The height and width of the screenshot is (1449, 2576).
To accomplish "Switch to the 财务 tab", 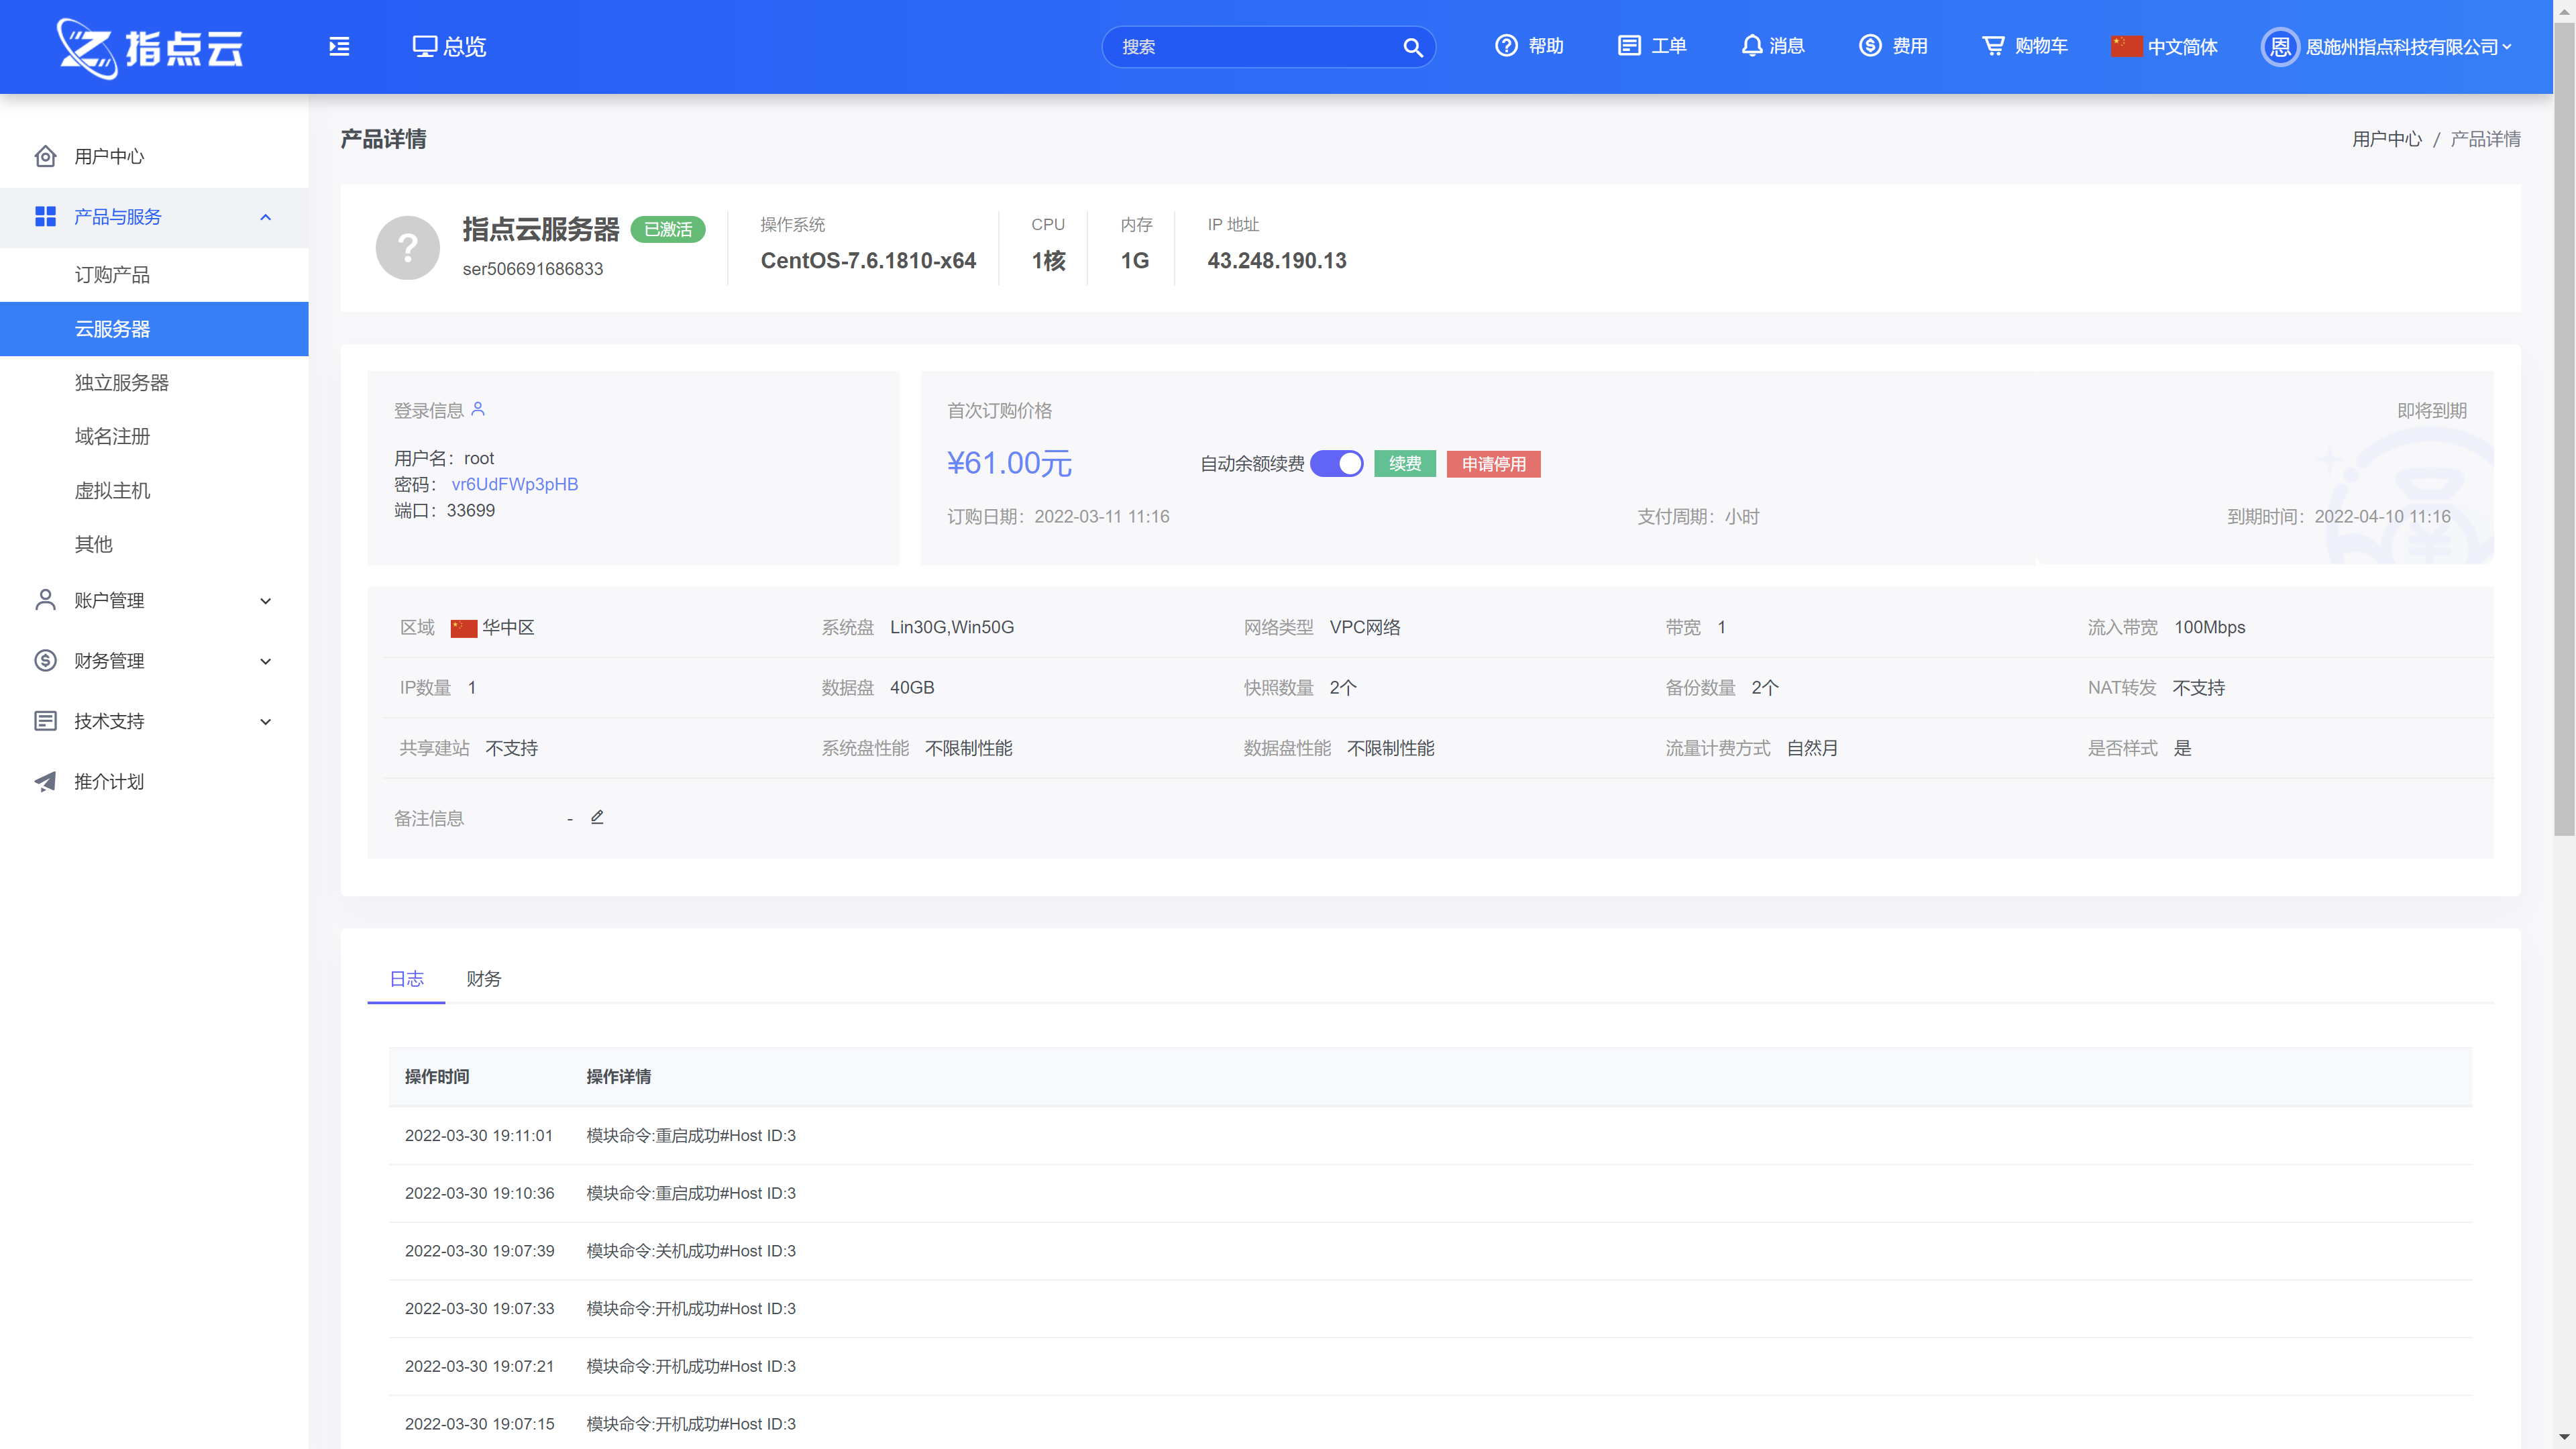I will click(483, 979).
